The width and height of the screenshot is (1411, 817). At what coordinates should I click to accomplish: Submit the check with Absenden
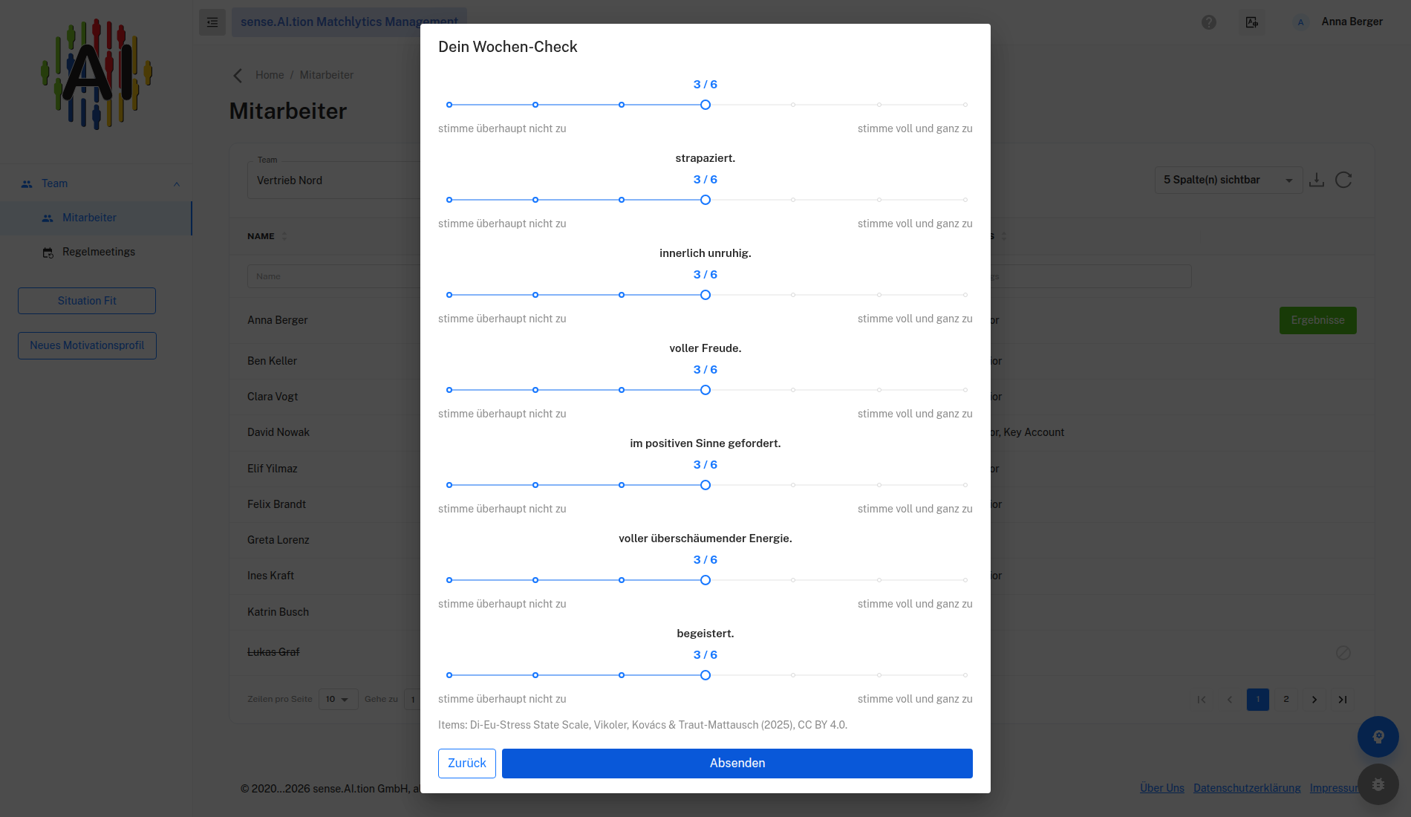pos(737,764)
